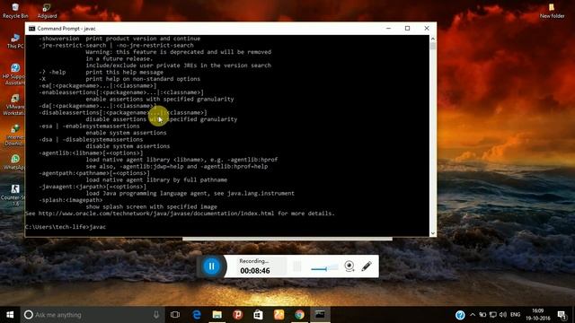The height and width of the screenshot is (323, 575).
Task: Open the Adguard desktop shortcut
Action: [x=47, y=11]
